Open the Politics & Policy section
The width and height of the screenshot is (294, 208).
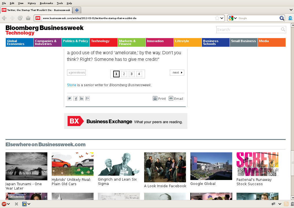click(76, 42)
